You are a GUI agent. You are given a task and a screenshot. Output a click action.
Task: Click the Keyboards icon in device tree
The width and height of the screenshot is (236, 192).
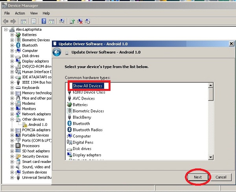[18, 87]
